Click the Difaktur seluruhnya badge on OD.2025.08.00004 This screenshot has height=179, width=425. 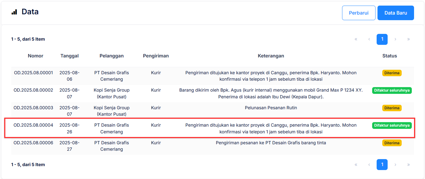[392, 125]
